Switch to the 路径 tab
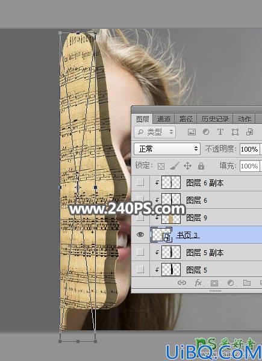The height and width of the screenshot is (361, 262). pyautogui.click(x=186, y=119)
